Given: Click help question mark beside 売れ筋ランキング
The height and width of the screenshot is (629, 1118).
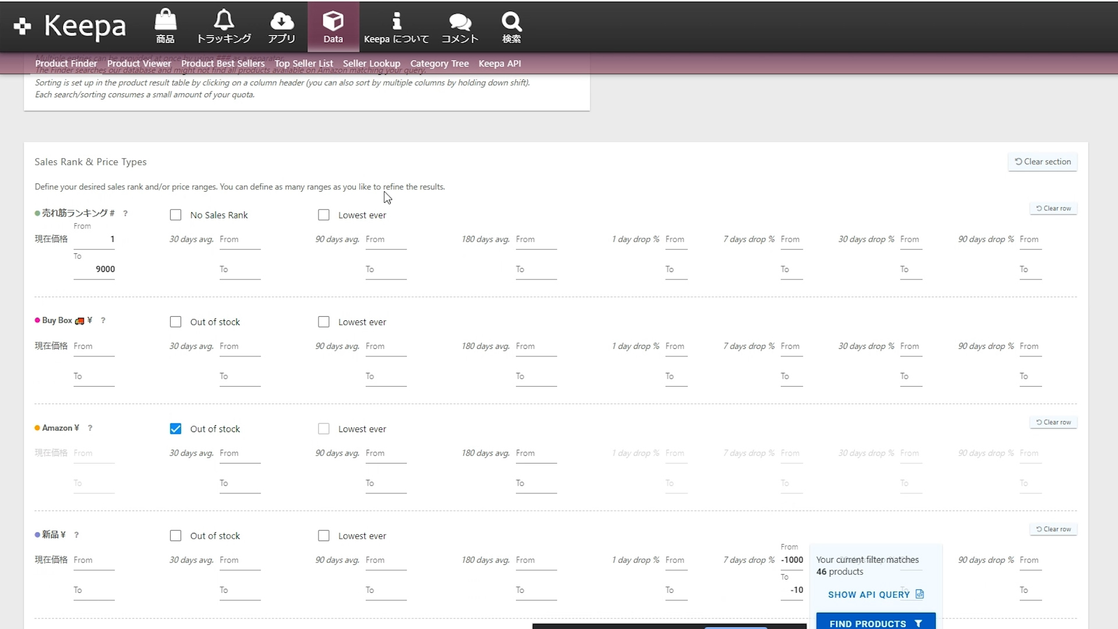Looking at the screenshot, I should point(125,214).
